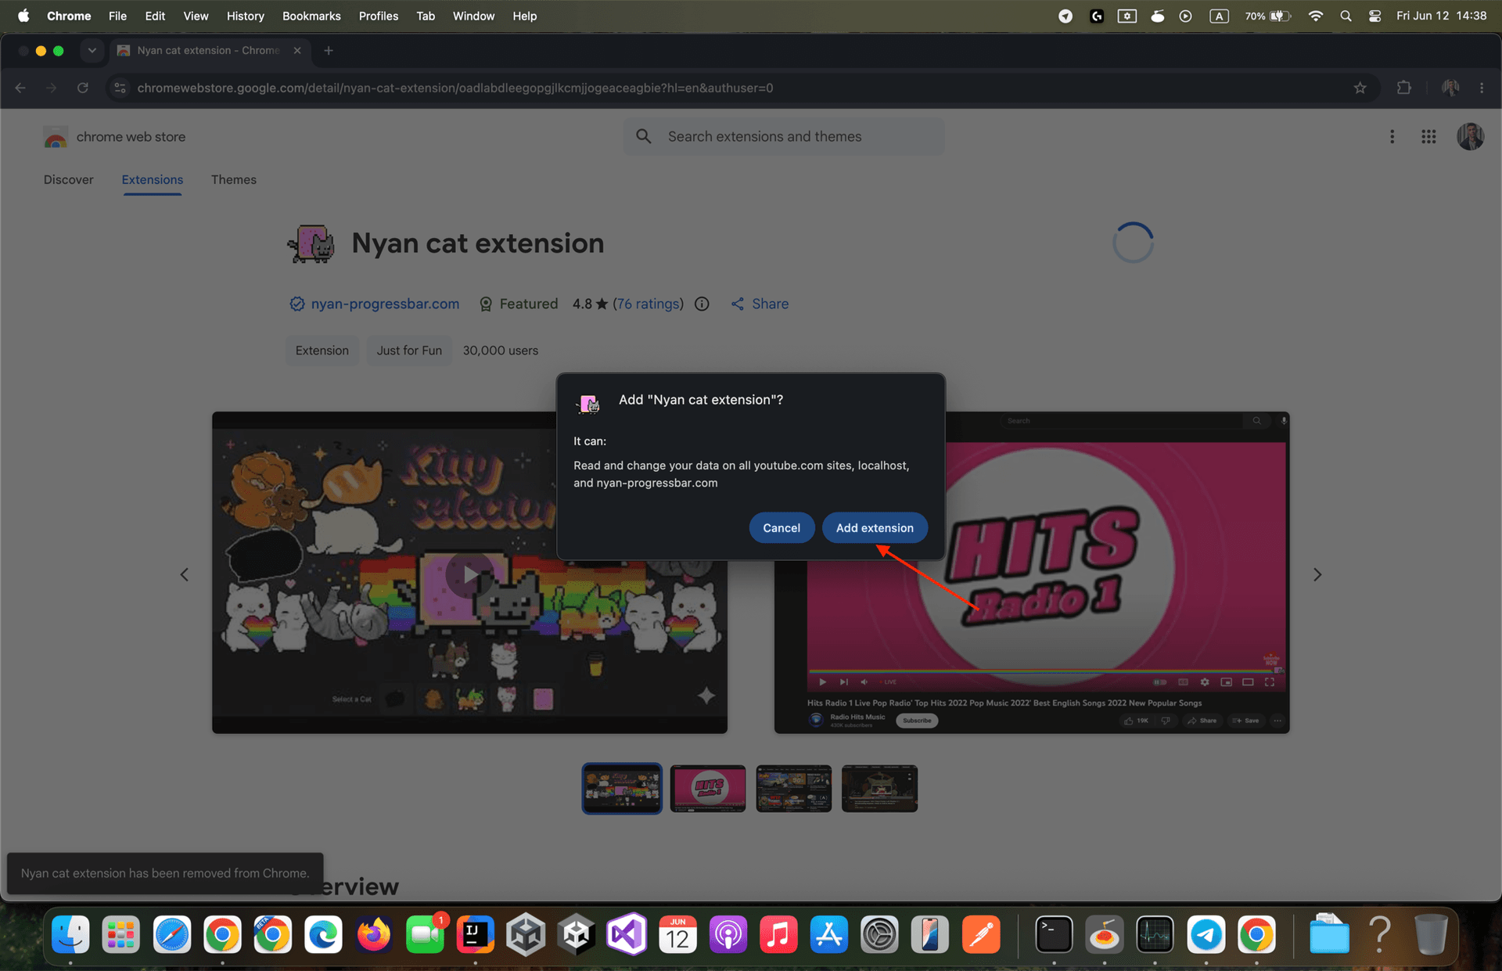Close the Nyan cat extension tab
Viewport: 1502px width, 971px height.
[x=297, y=50]
